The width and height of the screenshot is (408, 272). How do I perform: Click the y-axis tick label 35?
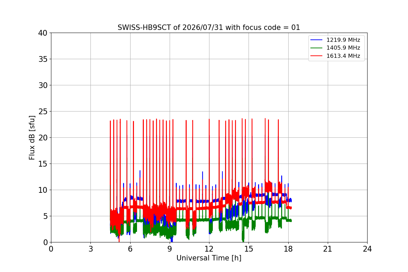click(43, 59)
